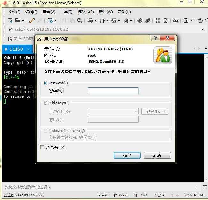Launch Xagent icon next to Xftp
Image resolution: width=208 pixels, height=200 pixels.
(x=148, y=21)
